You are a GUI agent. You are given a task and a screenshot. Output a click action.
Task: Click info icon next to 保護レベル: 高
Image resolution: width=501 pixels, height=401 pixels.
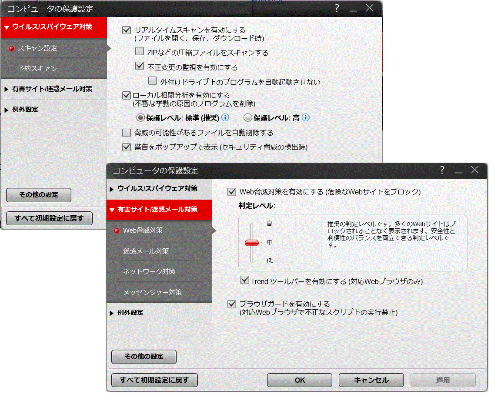(306, 117)
